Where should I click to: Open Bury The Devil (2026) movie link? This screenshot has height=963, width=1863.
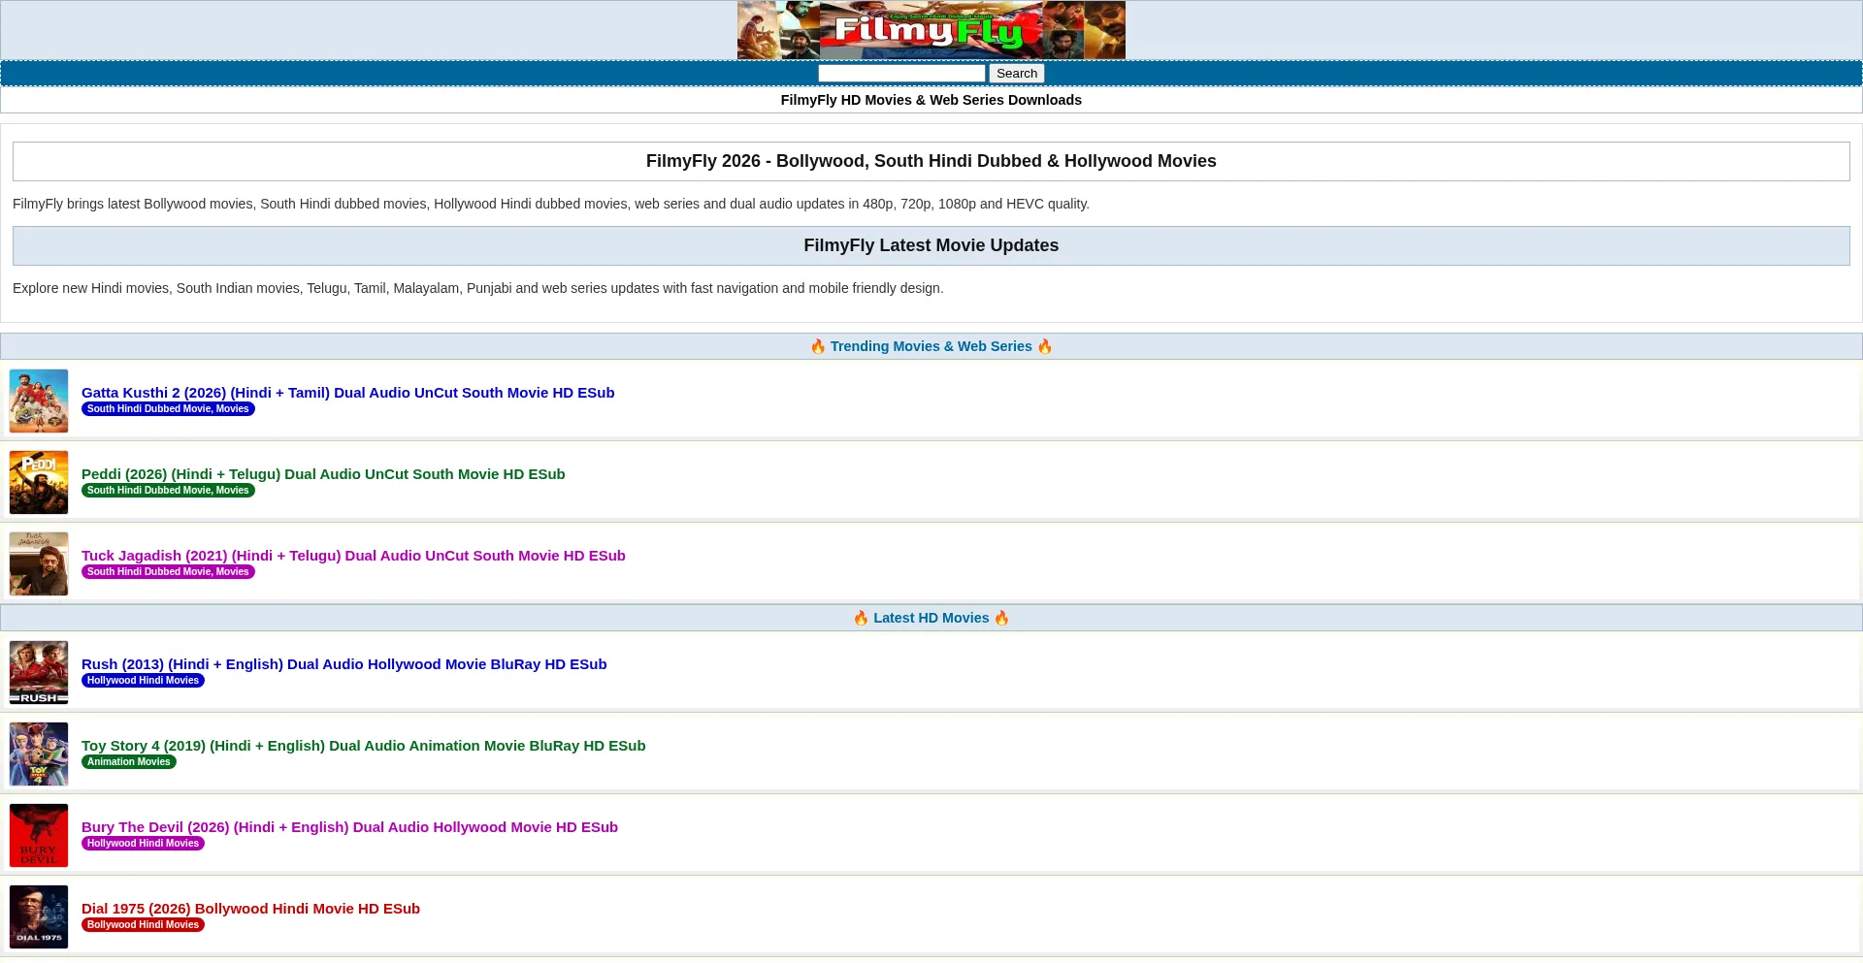click(349, 827)
